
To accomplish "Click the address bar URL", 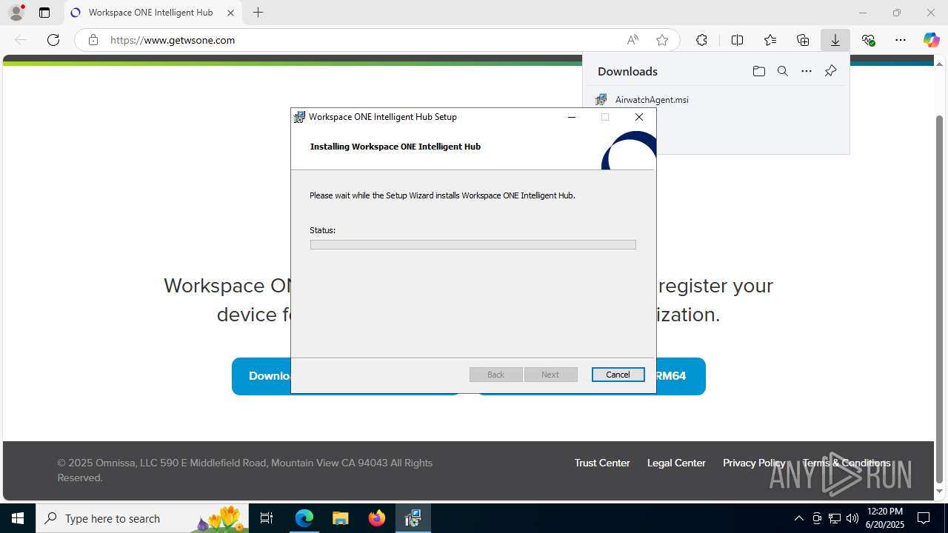I will 173,40.
